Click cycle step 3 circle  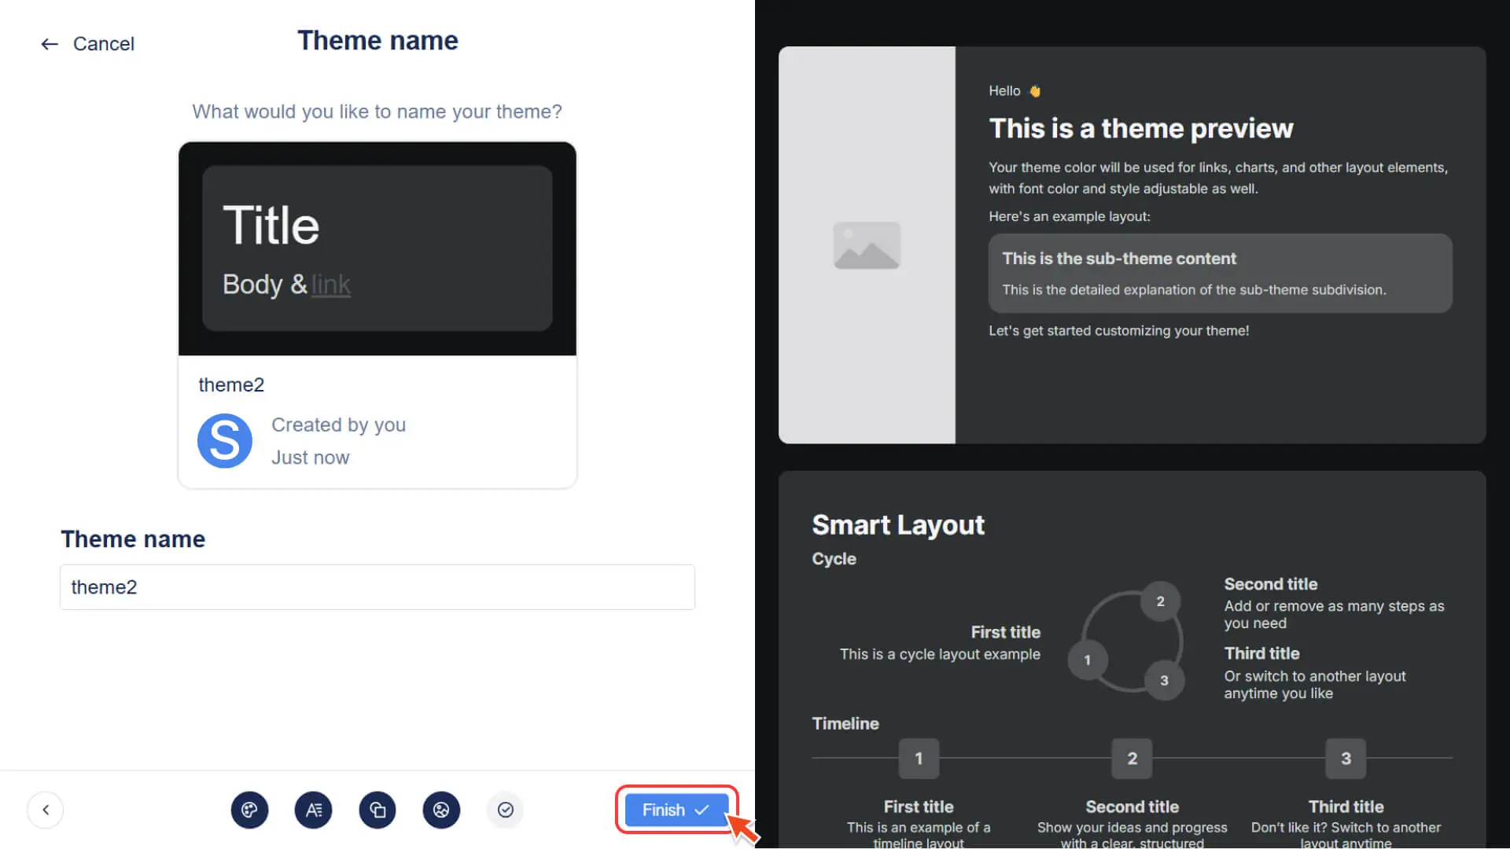tap(1165, 681)
